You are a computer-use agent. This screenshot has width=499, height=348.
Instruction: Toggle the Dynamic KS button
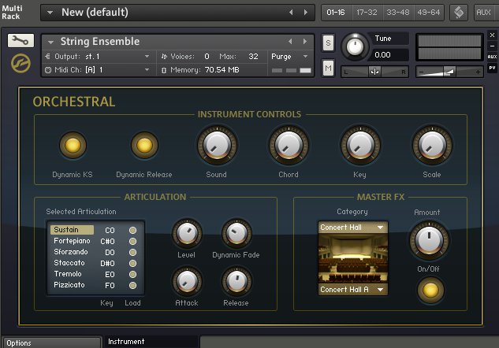(73, 145)
